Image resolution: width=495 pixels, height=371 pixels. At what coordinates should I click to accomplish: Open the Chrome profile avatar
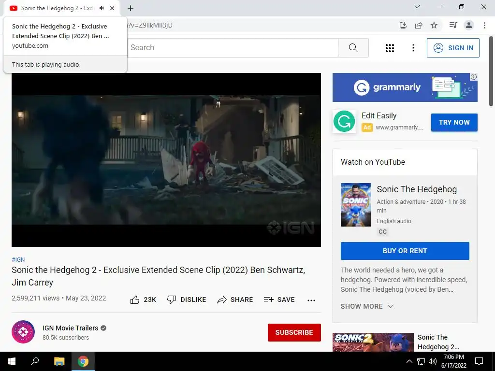pos(469,25)
